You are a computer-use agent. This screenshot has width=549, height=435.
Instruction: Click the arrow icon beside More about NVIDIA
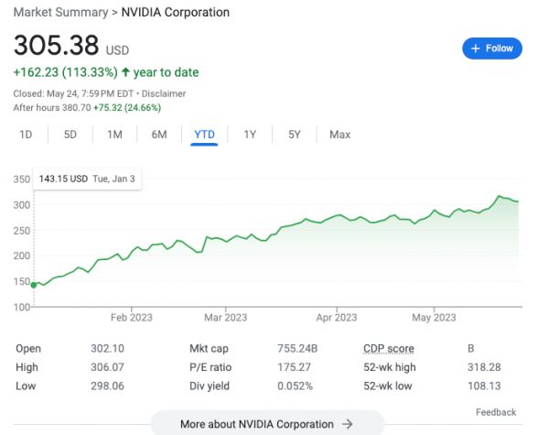(347, 424)
